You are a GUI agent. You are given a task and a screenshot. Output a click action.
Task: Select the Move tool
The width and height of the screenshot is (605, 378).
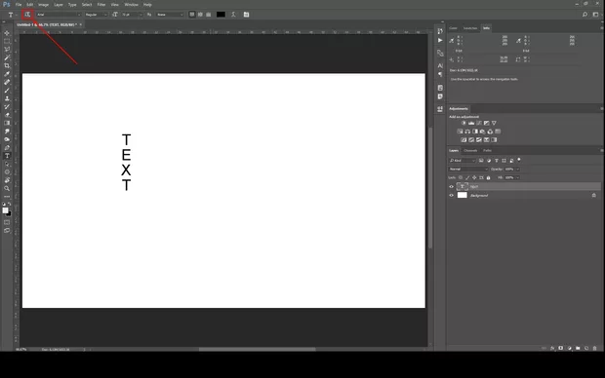click(7, 33)
